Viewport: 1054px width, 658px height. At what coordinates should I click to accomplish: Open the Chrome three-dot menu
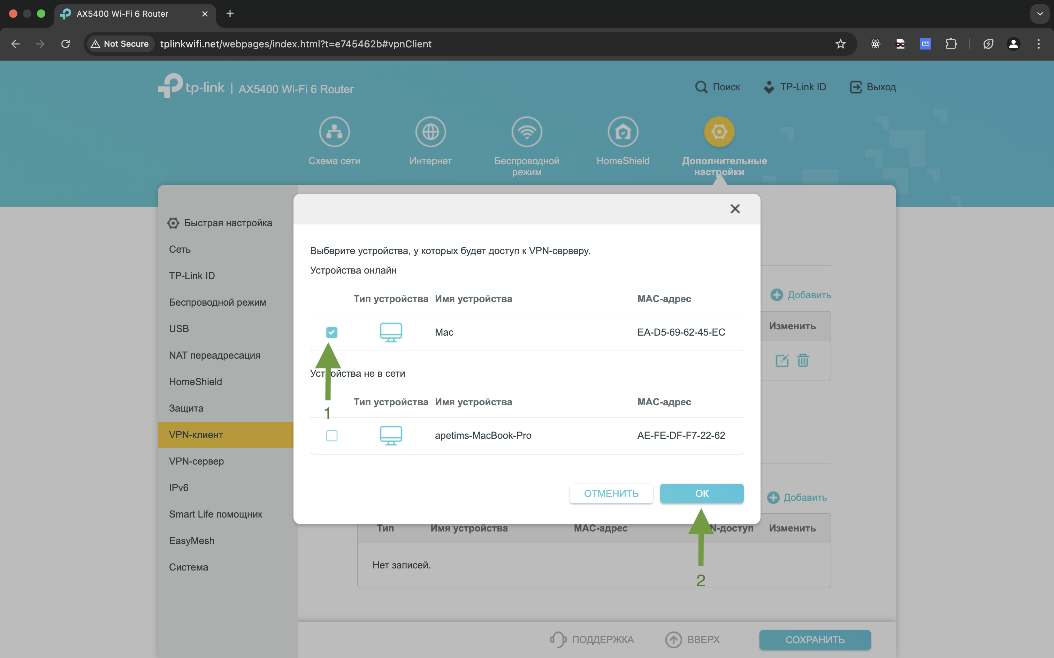click(1038, 44)
